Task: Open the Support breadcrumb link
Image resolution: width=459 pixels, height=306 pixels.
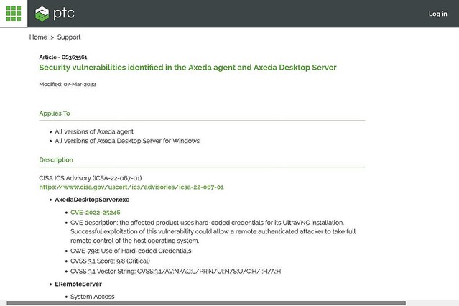Action: point(69,37)
